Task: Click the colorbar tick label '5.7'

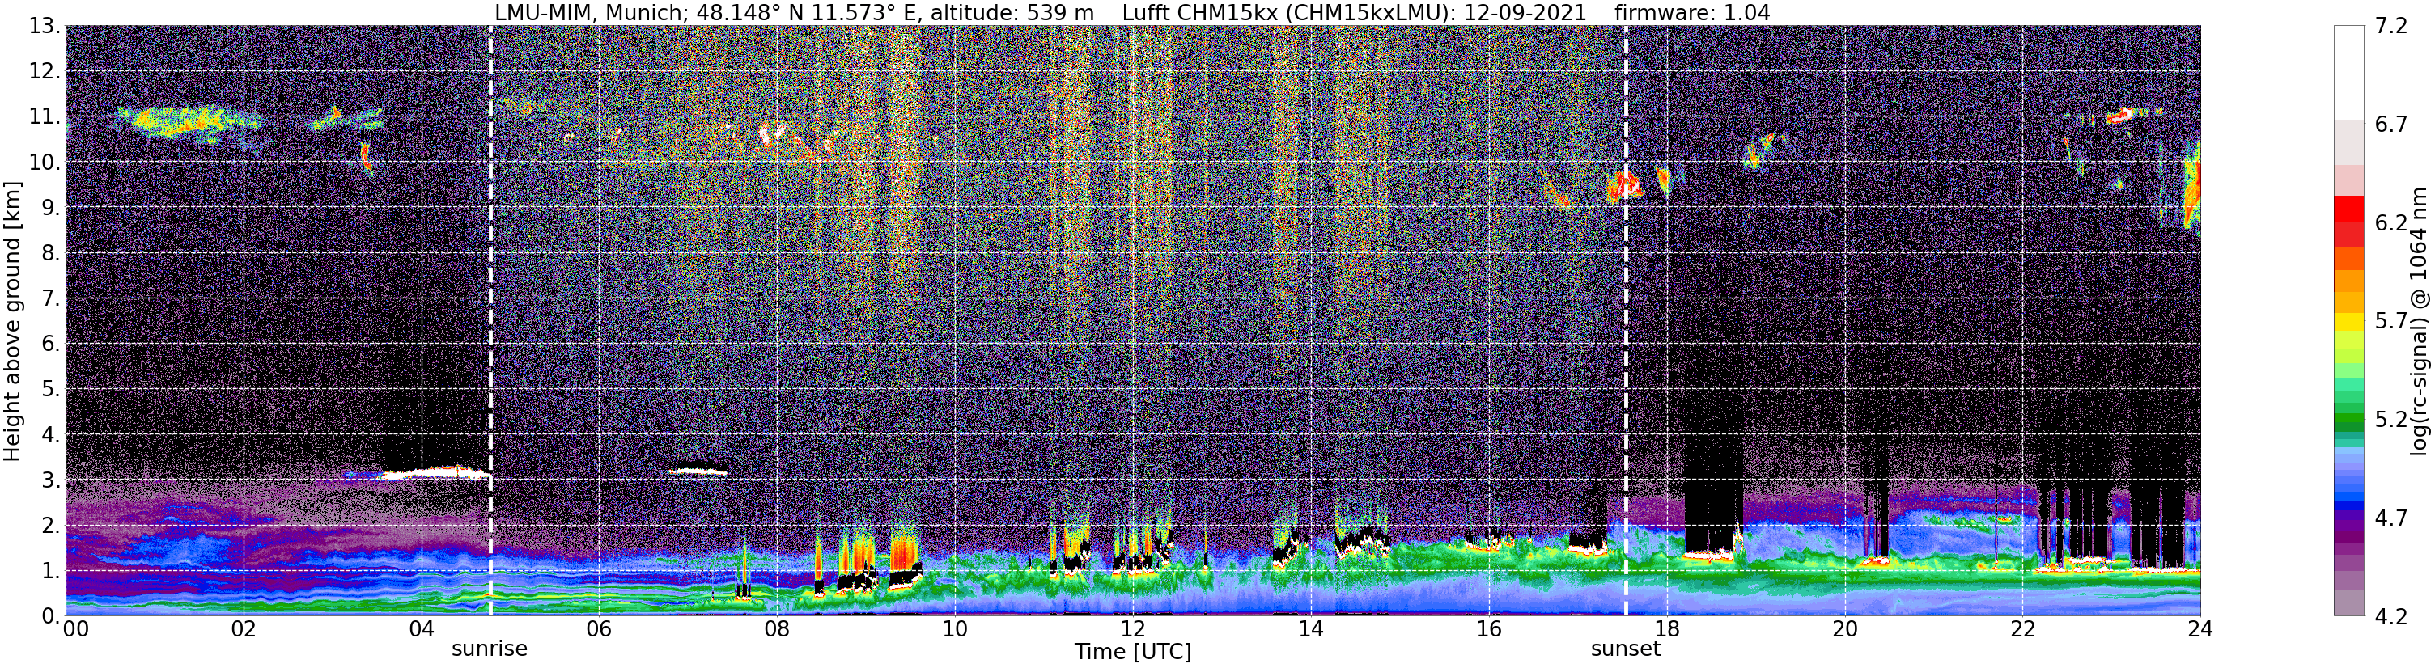Action: click(x=2390, y=321)
